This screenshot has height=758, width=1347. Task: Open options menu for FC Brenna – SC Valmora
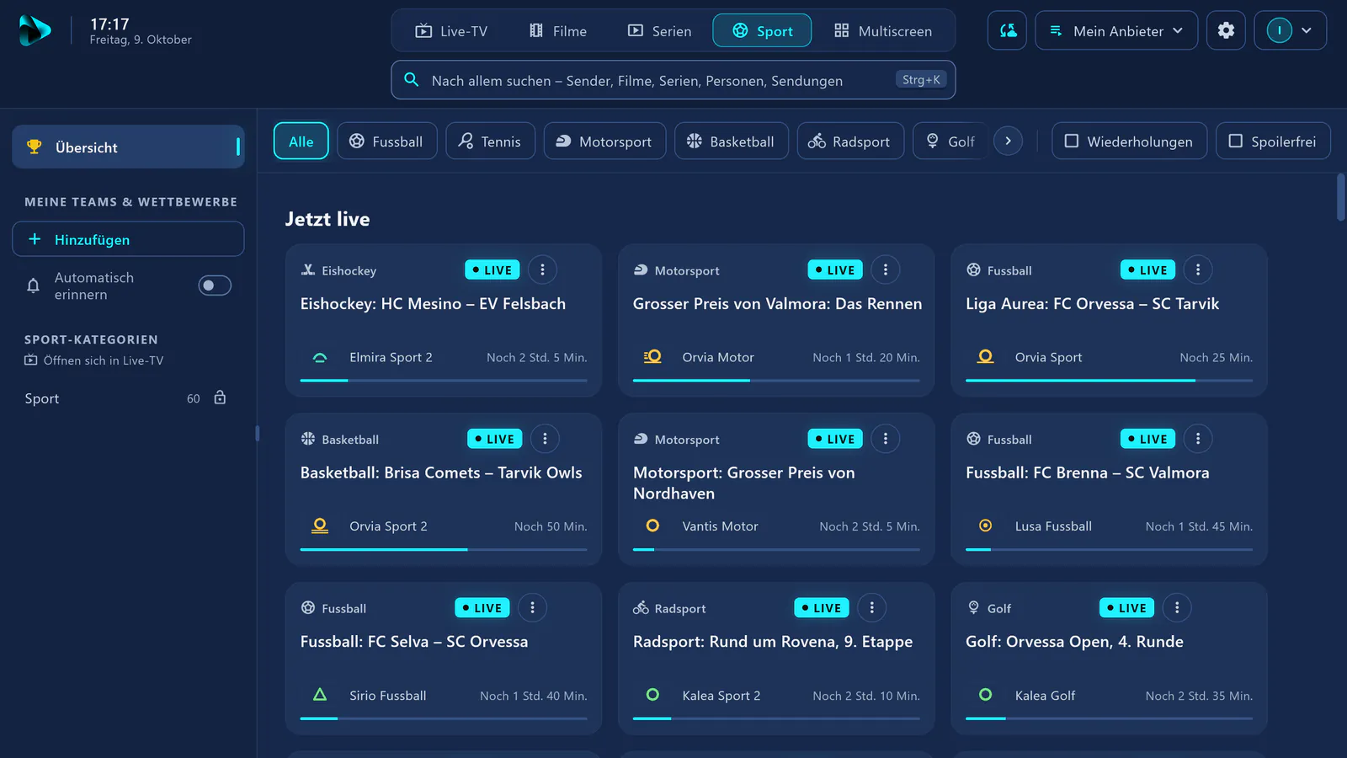coord(1198,439)
